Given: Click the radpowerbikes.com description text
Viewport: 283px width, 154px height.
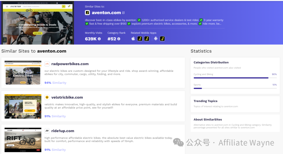Looking at the screenshot, I should (109, 72).
